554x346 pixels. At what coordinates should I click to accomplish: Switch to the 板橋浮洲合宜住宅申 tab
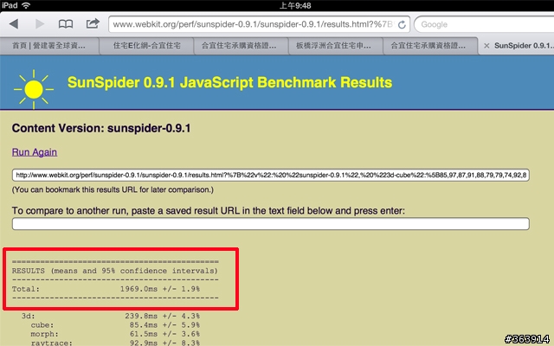(334, 46)
